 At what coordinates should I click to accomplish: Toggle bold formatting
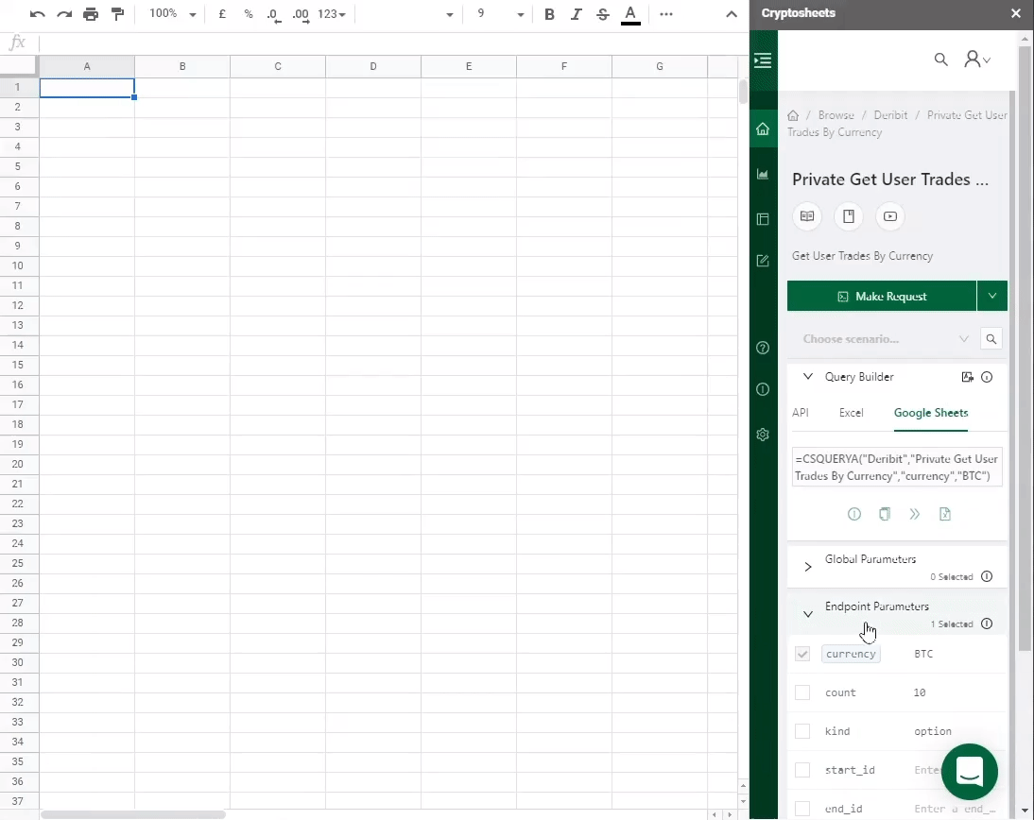(x=548, y=14)
